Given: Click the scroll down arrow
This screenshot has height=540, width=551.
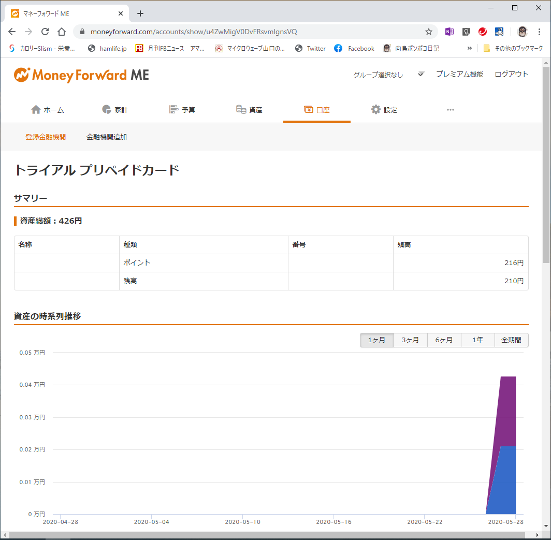Looking at the screenshot, I should coord(546,526).
